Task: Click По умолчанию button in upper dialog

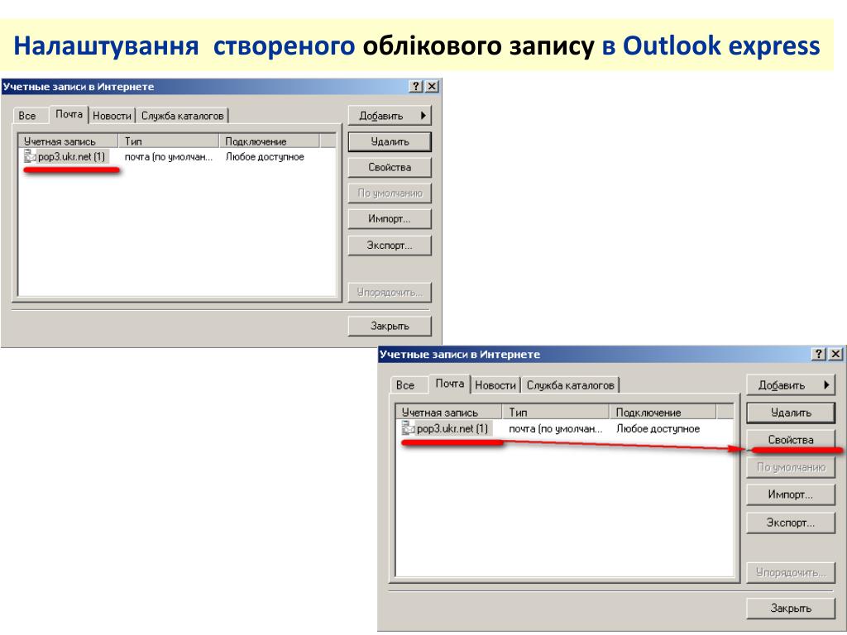Action: coord(390,193)
